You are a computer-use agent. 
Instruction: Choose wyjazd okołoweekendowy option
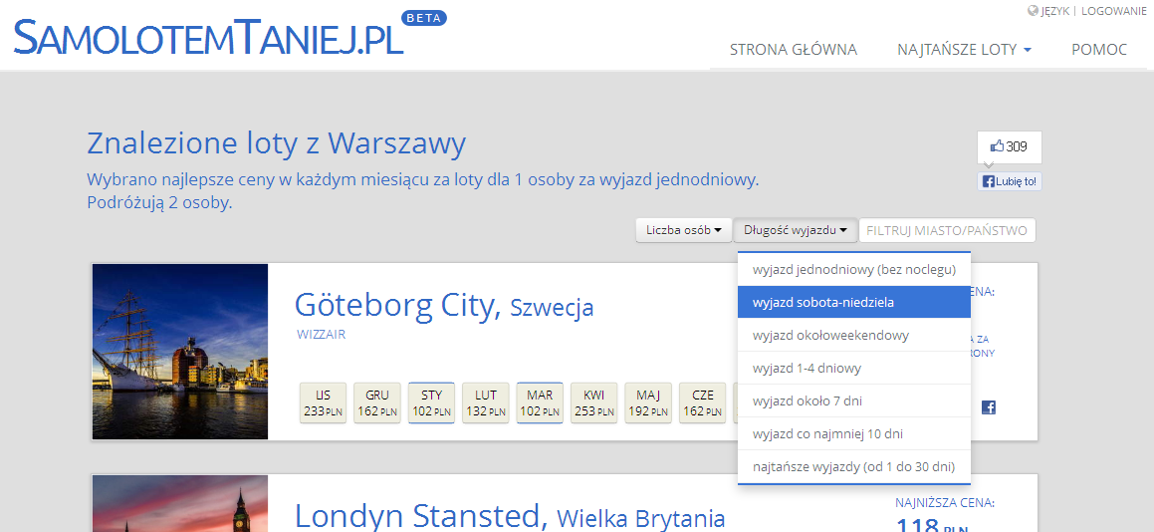[853, 336]
